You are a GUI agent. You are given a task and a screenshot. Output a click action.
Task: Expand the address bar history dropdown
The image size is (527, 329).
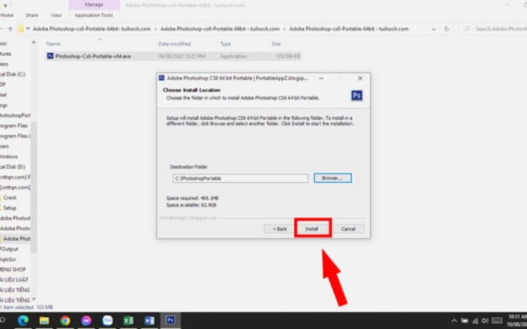[433, 29]
